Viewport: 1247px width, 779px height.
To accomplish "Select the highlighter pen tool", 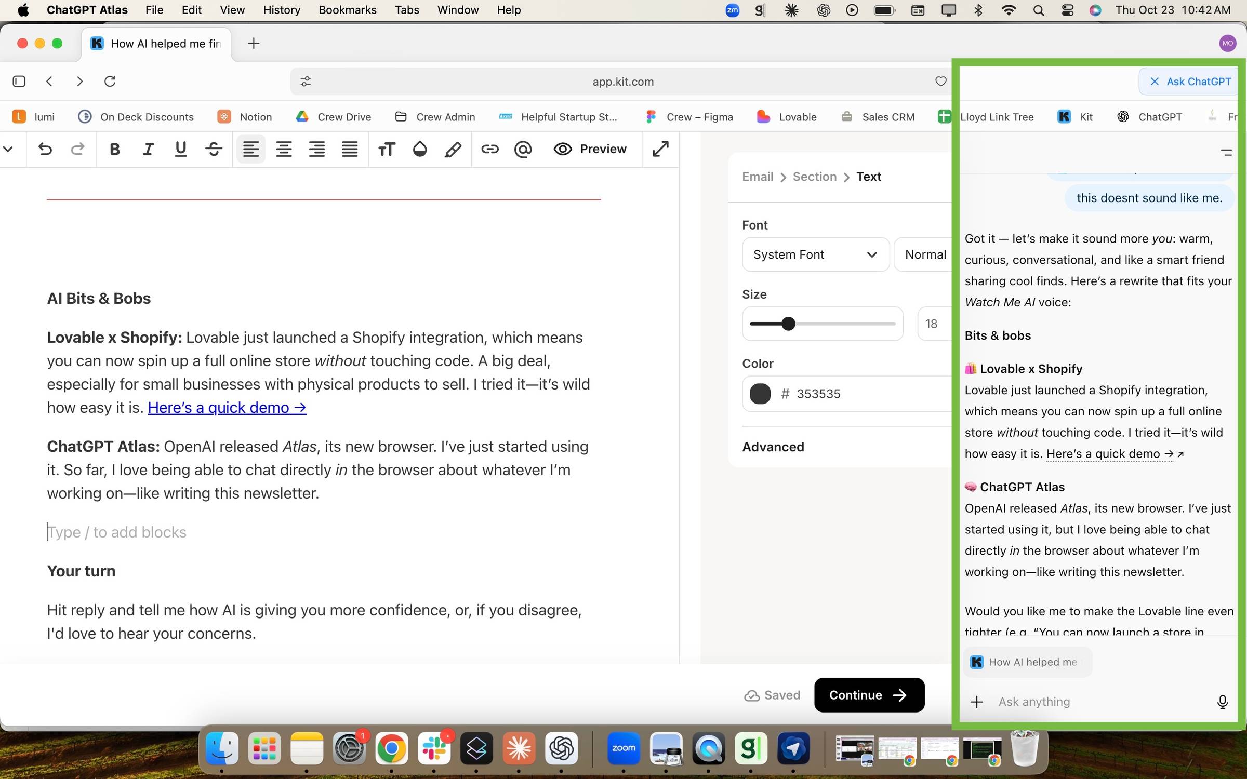I will coord(453,150).
